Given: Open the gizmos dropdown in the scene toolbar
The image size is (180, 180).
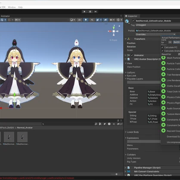Looking at the screenshot, I should click(119, 20).
